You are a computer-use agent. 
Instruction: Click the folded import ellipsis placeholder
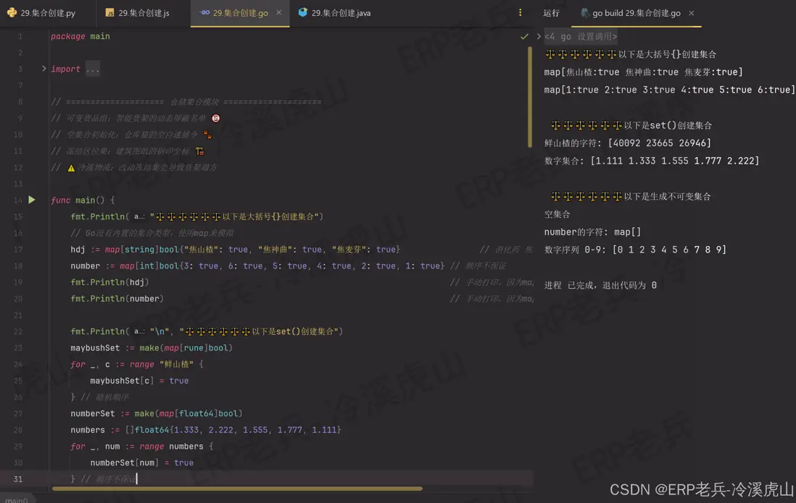(92, 69)
